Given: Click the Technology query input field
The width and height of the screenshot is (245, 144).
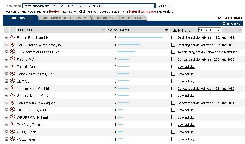Looking at the screenshot, I should [88, 6].
